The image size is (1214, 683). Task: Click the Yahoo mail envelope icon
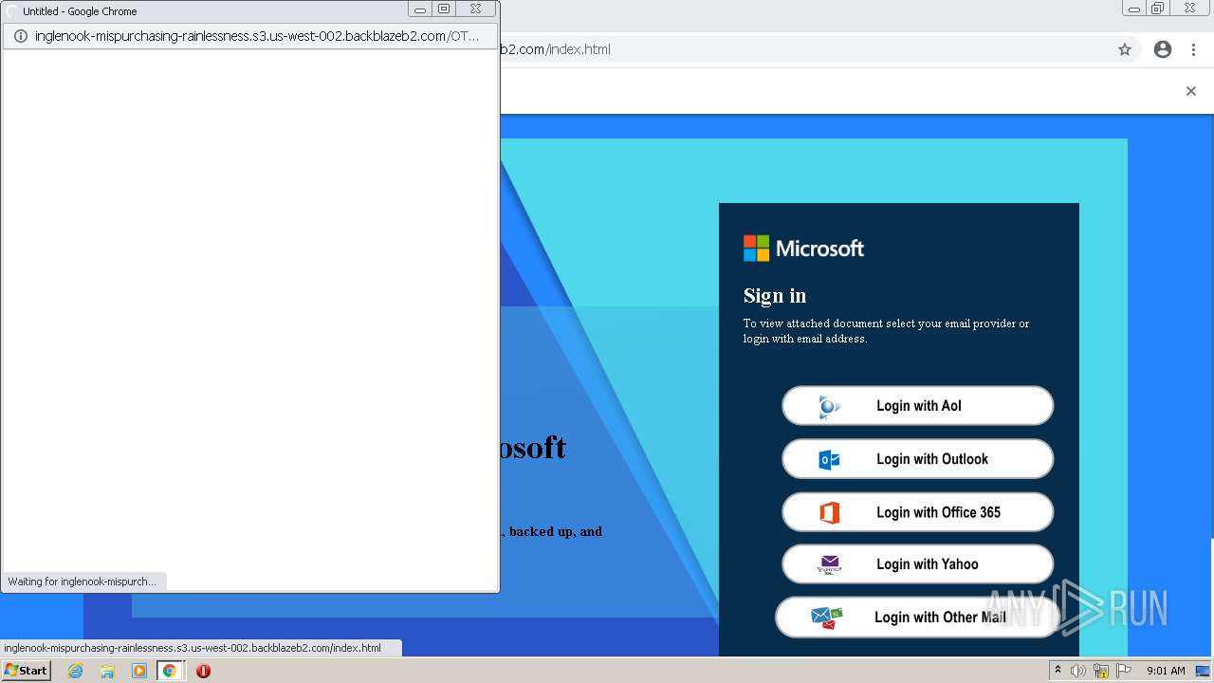click(830, 564)
